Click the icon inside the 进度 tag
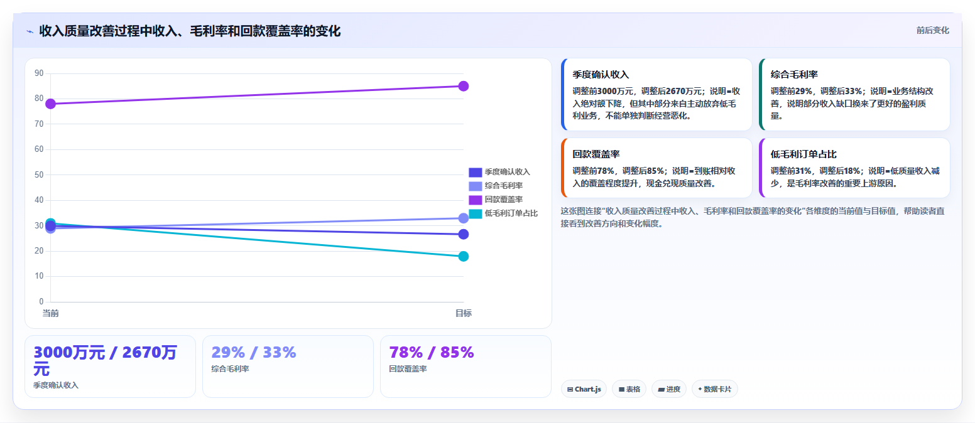The image size is (975, 423). point(661,389)
